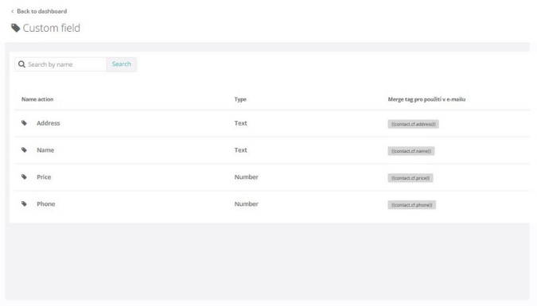Image resolution: width=537 pixels, height=306 pixels.
Task: Open the Price custom field
Action: pyautogui.click(x=44, y=177)
